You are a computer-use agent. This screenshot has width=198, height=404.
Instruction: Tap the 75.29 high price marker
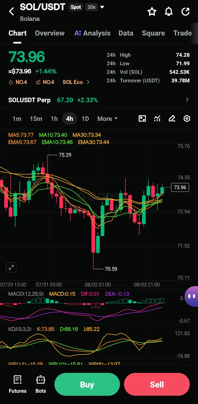(x=65, y=155)
